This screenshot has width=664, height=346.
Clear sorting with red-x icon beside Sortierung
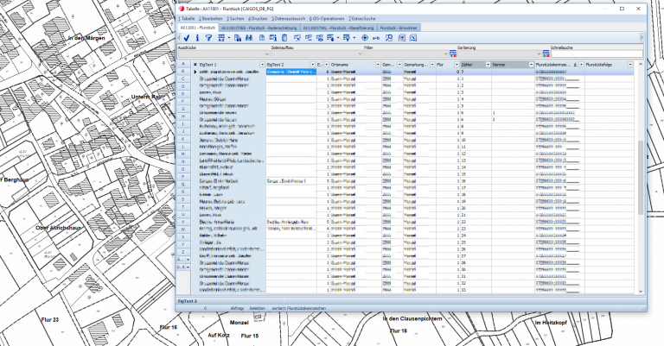click(546, 53)
